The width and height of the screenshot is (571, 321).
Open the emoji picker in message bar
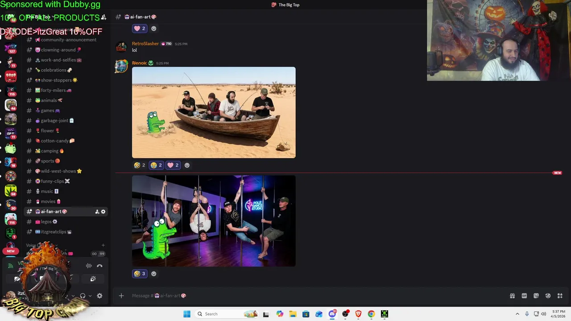click(x=548, y=296)
